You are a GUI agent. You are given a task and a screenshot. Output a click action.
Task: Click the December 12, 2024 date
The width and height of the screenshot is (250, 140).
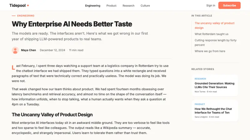(52, 50)
